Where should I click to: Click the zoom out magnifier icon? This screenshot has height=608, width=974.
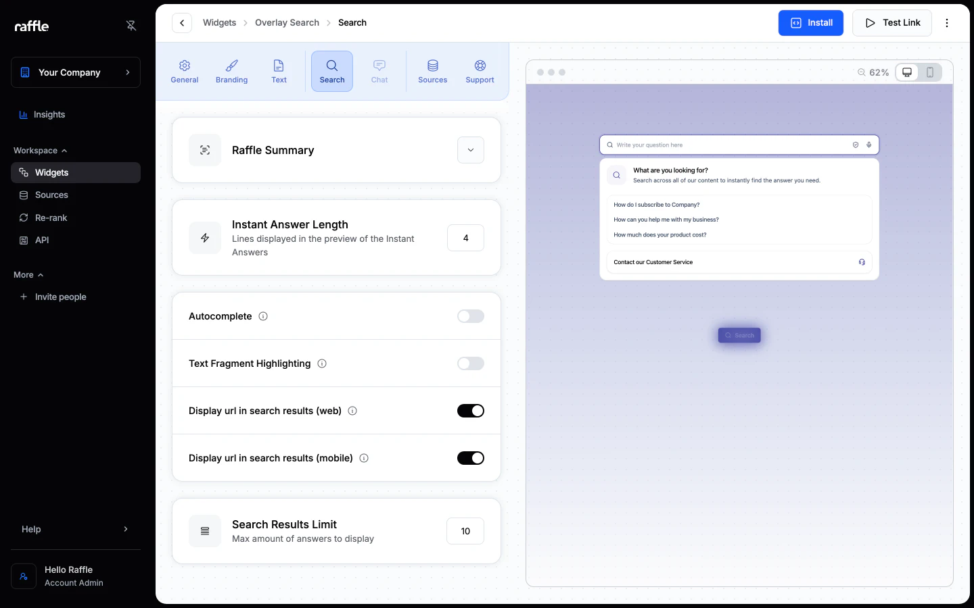(861, 72)
